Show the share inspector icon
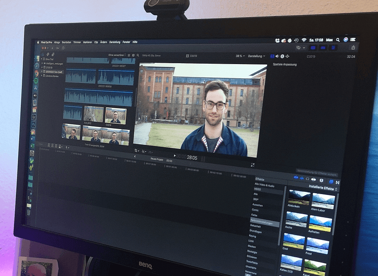The width and height of the screenshot is (378, 276). point(287,56)
